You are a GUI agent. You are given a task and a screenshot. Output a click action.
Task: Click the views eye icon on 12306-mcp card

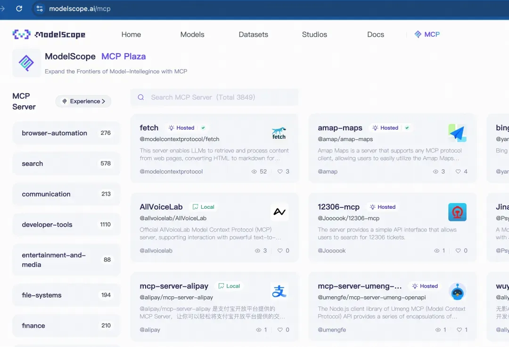[x=437, y=251]
